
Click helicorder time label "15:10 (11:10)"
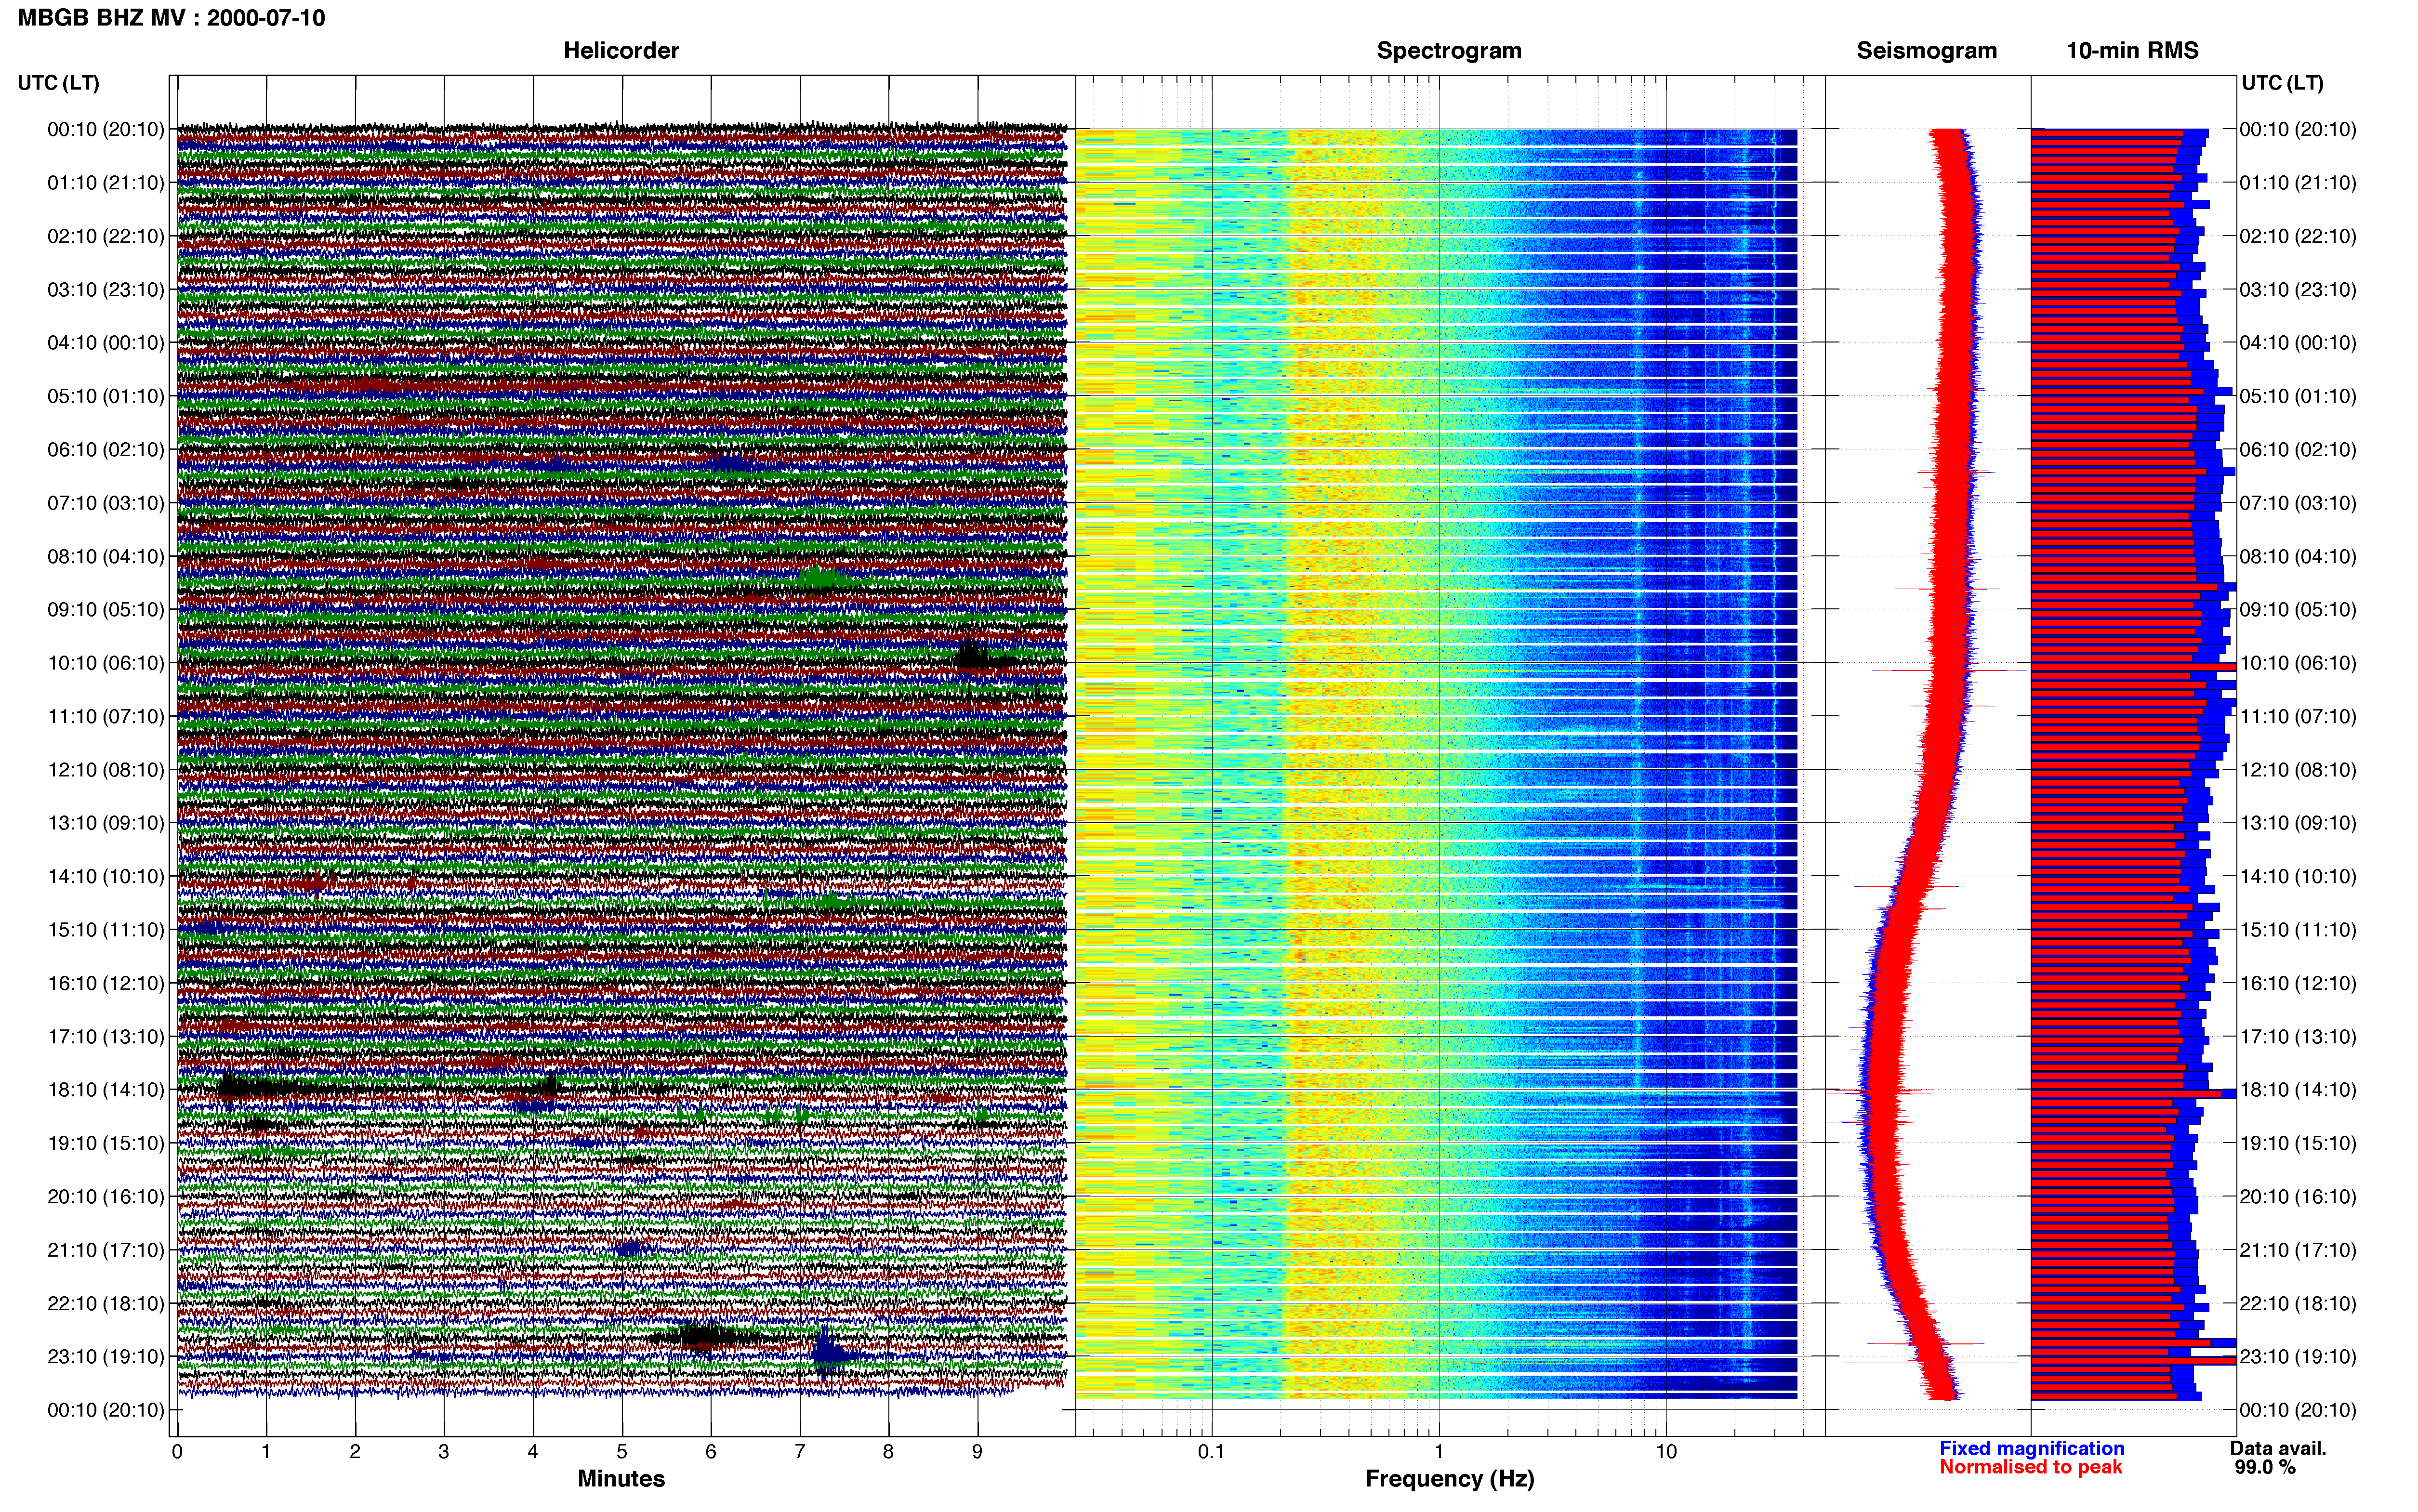(x=106, y=930)
